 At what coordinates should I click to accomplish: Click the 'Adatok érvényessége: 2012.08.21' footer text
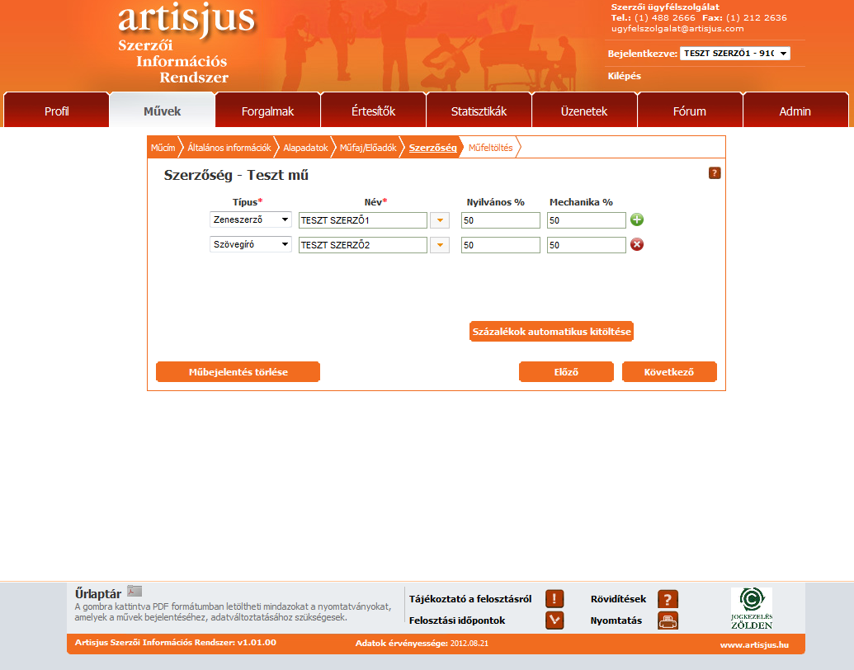[422, 644]
